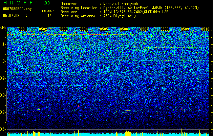The image size is (213, 136).
Task: Click the 1.1 frequency axis label
Action: tap(2, 44)
